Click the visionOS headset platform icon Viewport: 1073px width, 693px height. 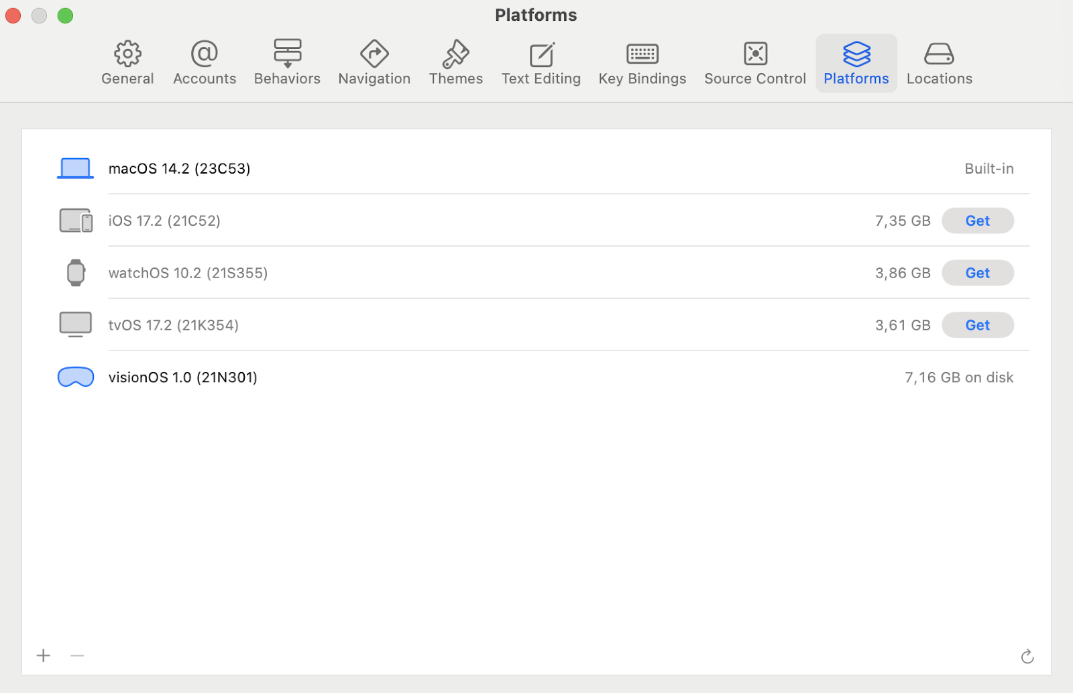[74, 377]
